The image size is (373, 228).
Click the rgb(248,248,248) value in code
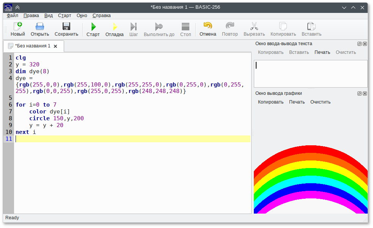click(156, 91)
